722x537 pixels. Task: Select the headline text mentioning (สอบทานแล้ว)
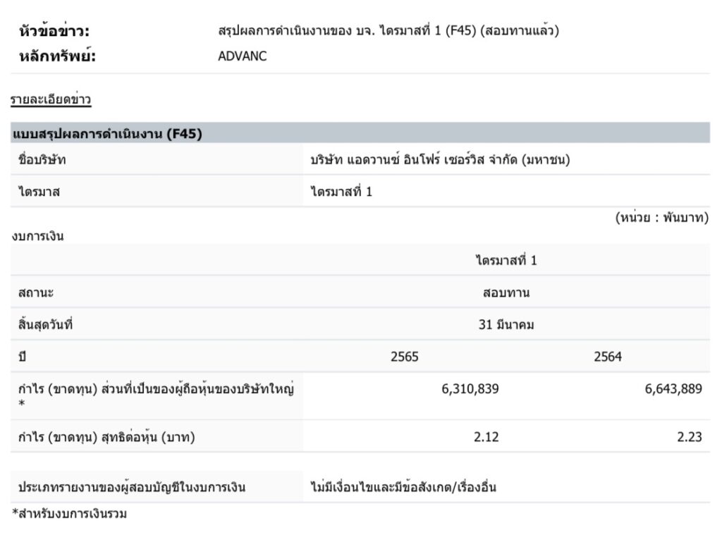click(x=388, y=31)
